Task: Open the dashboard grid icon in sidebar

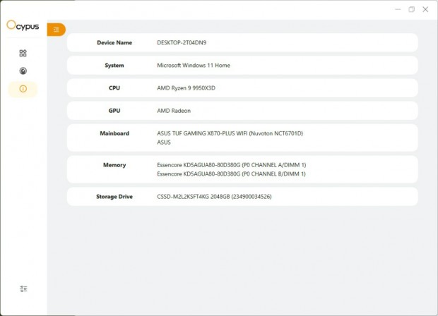Action: [x=23, y=53]
